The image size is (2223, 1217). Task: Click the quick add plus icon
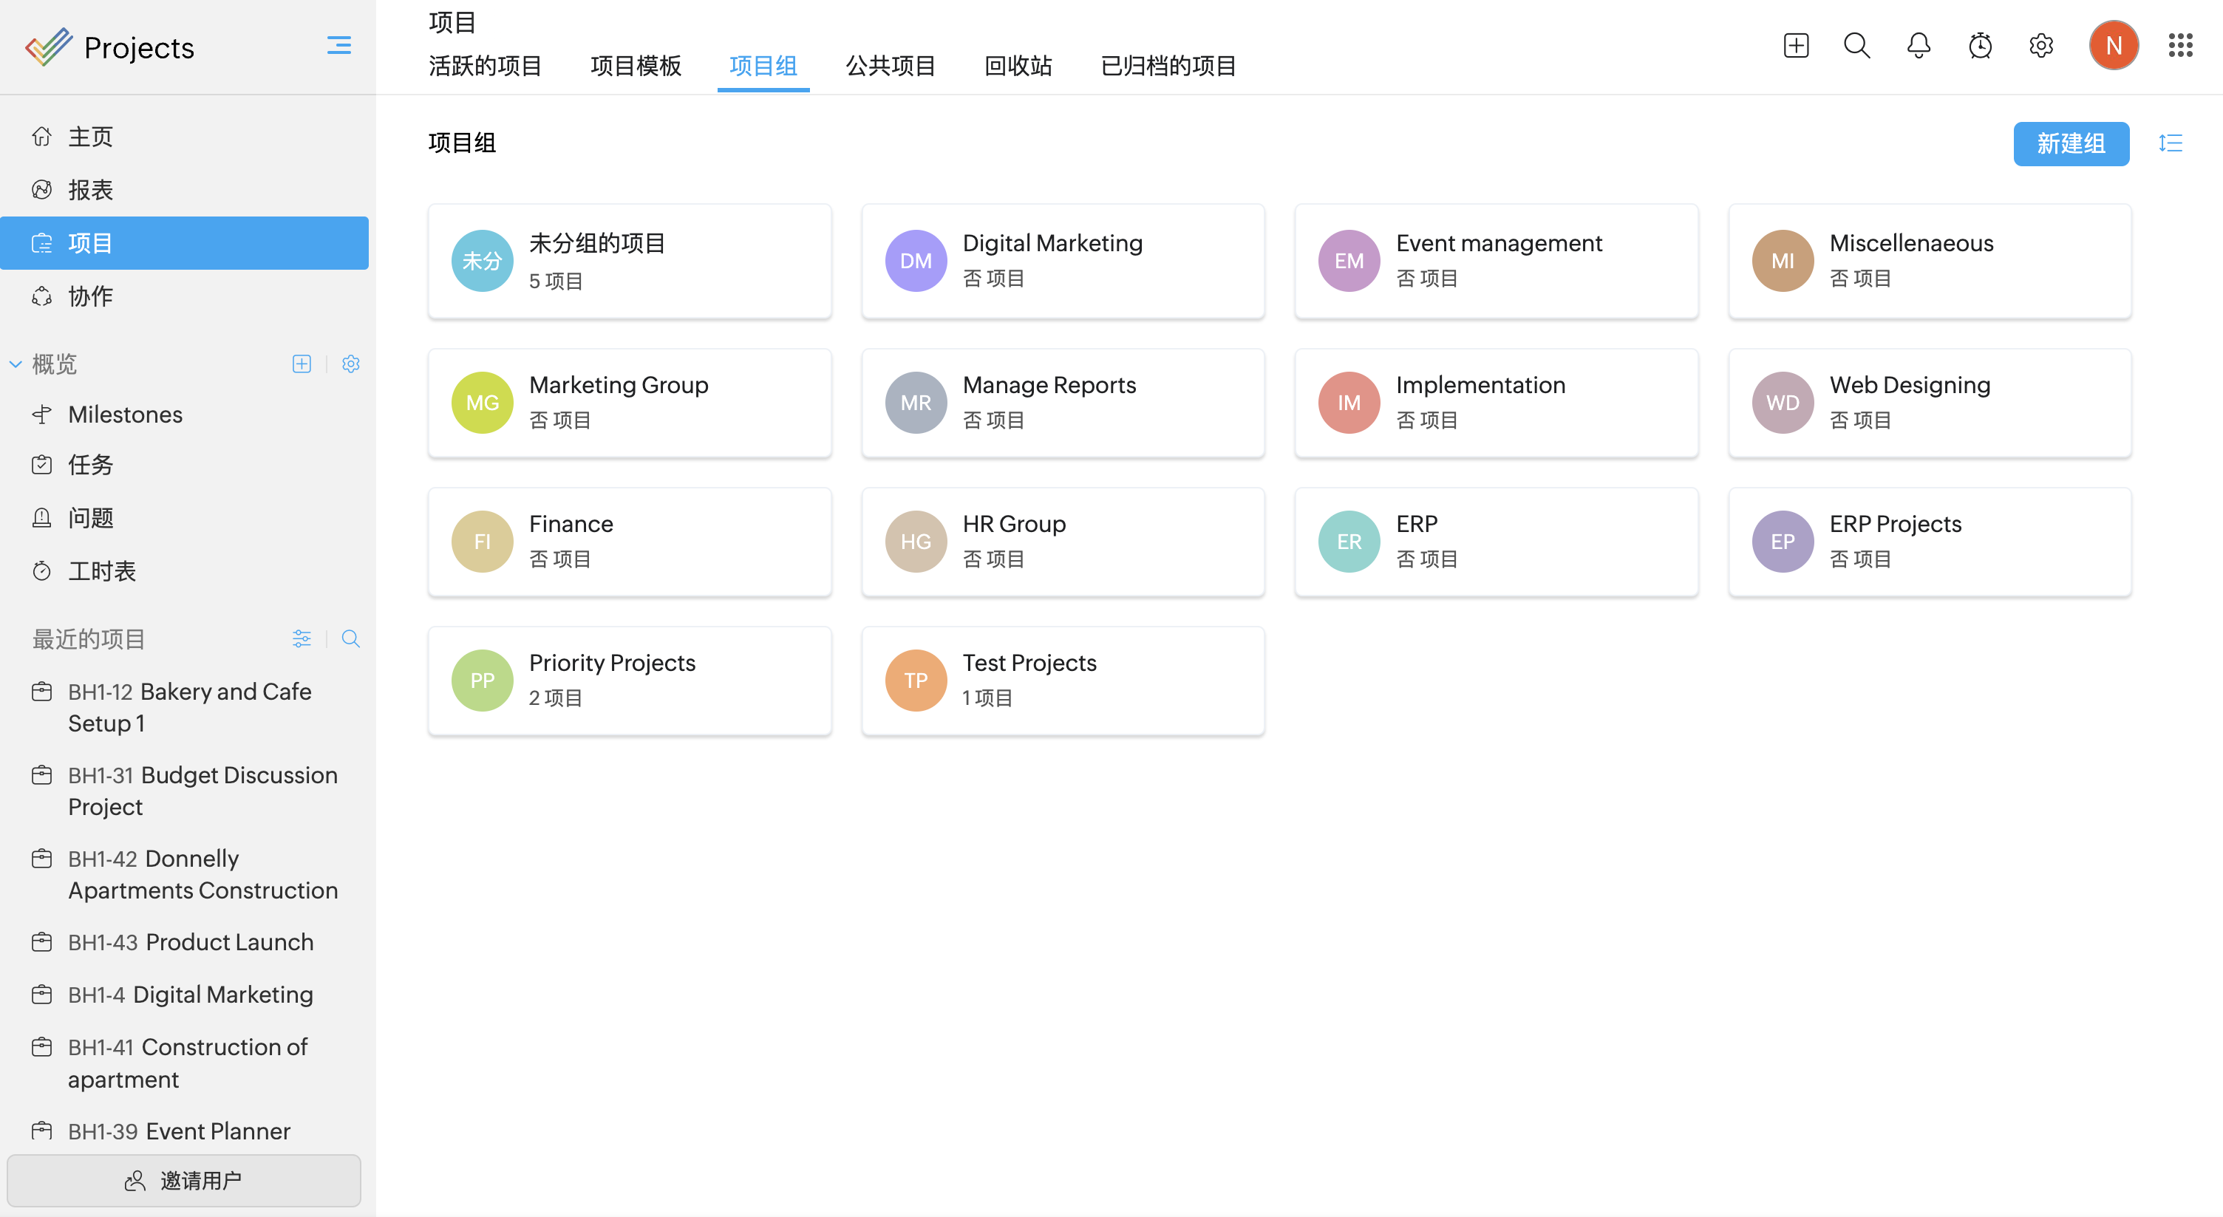(1796, 46)
